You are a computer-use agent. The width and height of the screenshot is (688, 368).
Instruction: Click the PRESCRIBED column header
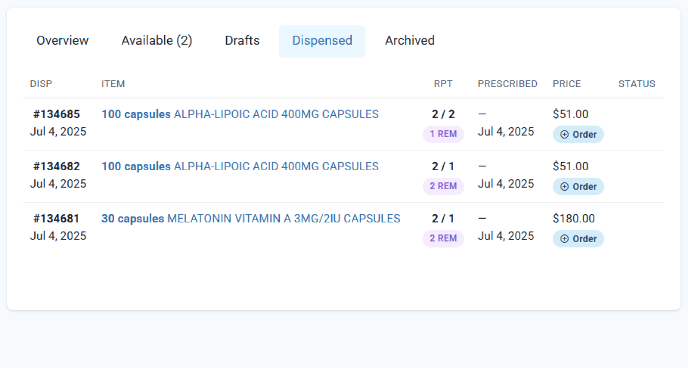[508, 84]
